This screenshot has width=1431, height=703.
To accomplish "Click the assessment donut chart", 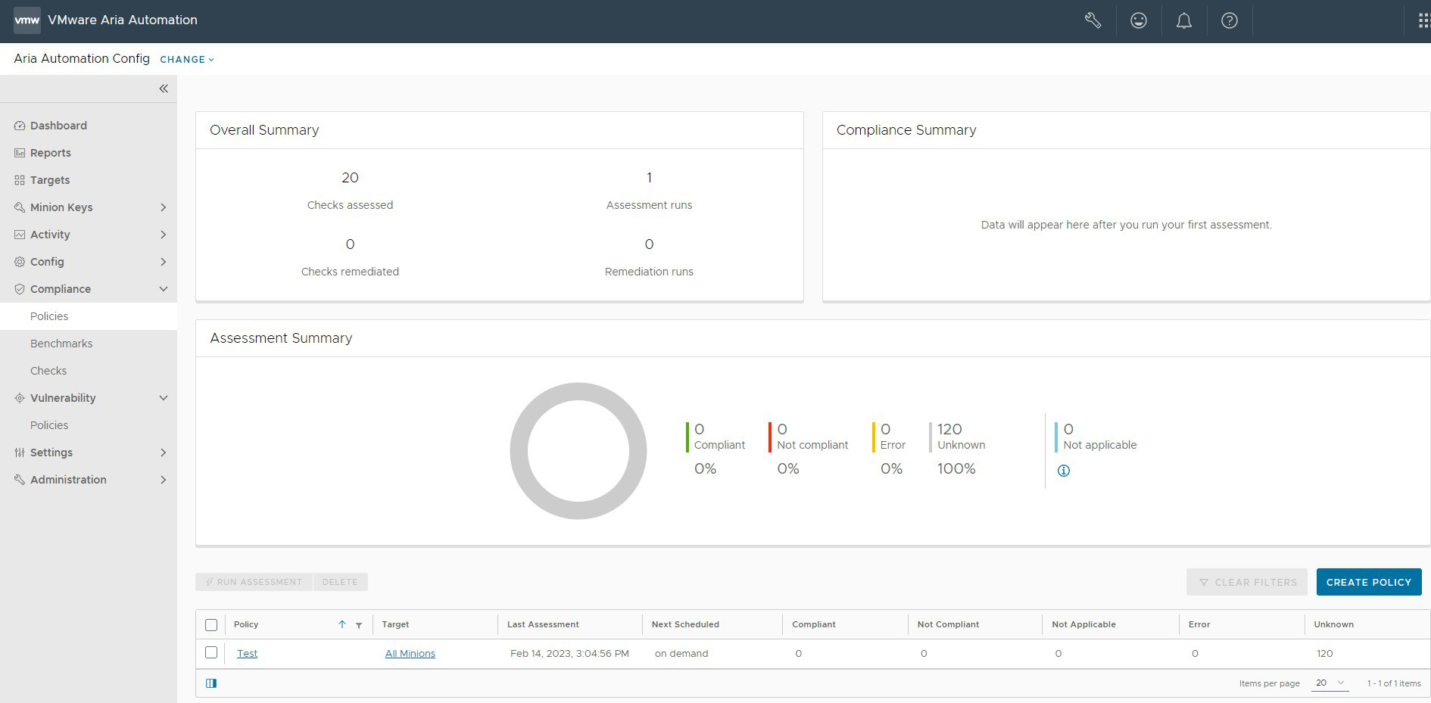I will (x=578, y=451).
